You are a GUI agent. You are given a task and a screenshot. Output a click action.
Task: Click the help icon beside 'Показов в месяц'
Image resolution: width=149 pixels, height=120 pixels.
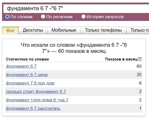140,59
